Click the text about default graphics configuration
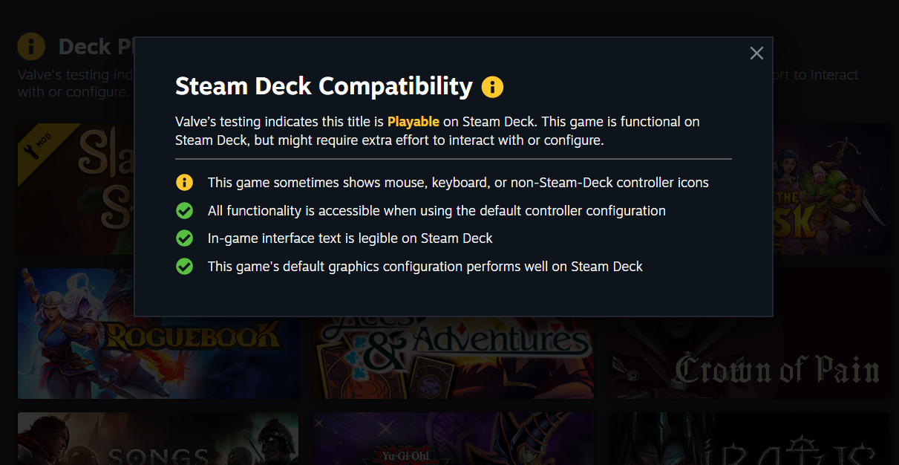899x465 pixels. [425, 266]
